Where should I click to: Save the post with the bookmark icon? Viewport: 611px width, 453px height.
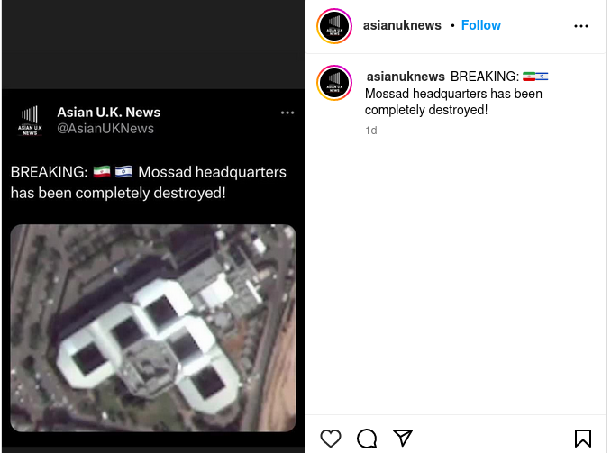point(583,439)
